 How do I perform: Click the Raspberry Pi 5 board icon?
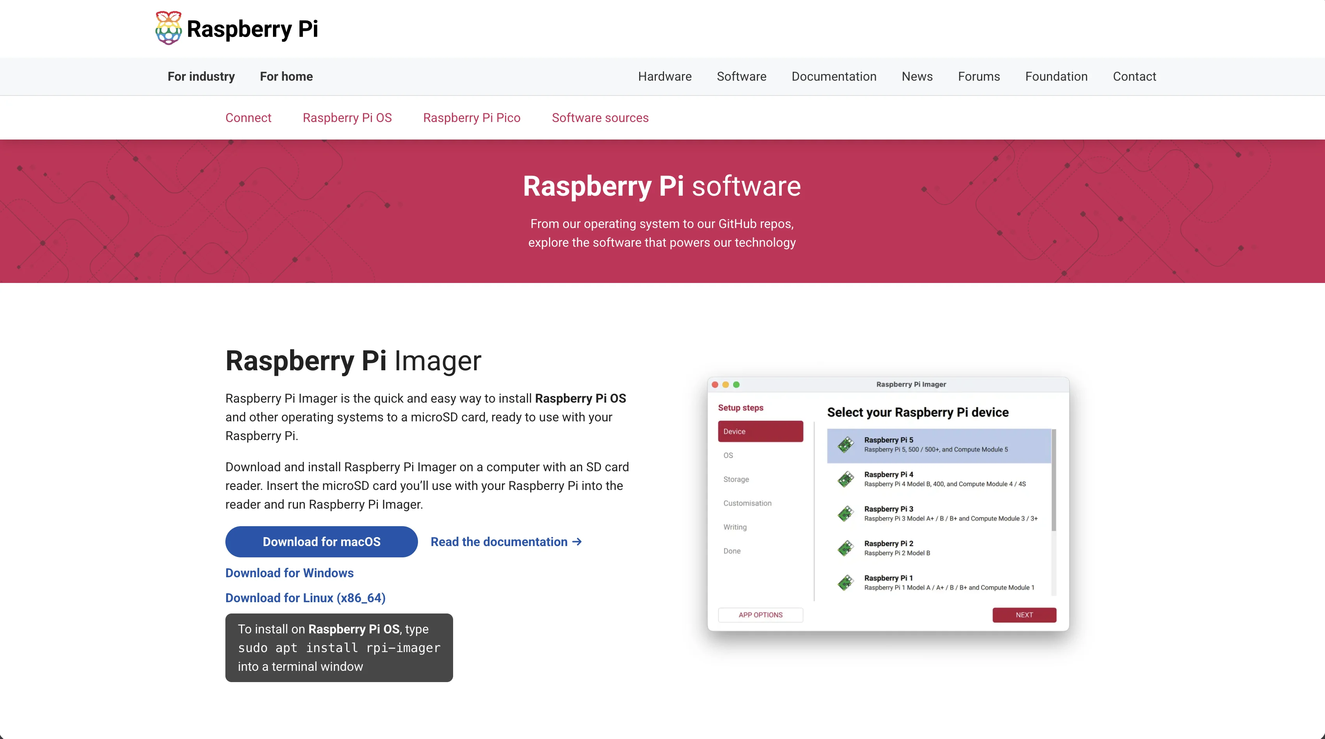pyautogui.click(x=845, y=445)
